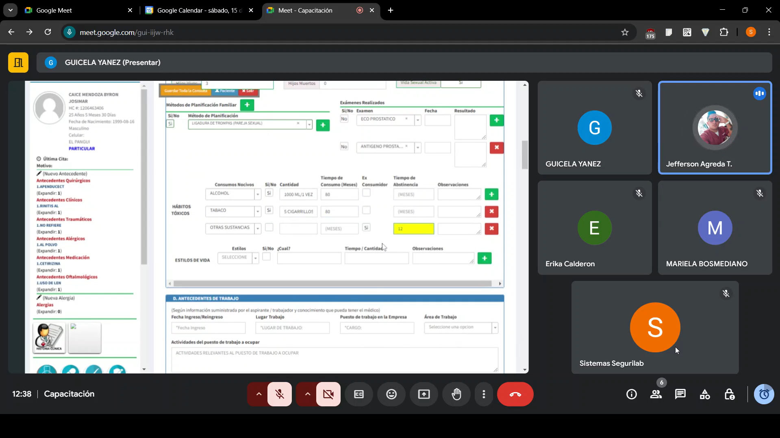Screen dimensions: 780x438
Task: Send a reaction emoji
Action: coord(391,394)
